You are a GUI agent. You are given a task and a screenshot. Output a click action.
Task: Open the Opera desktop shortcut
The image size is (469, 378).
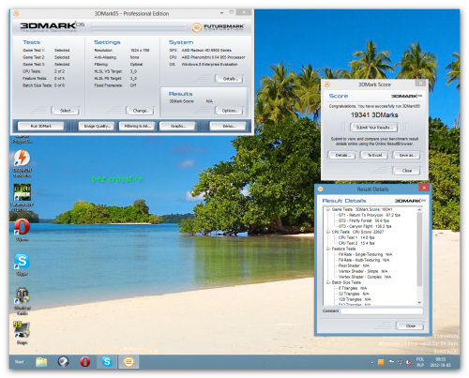tap(22, 230)
